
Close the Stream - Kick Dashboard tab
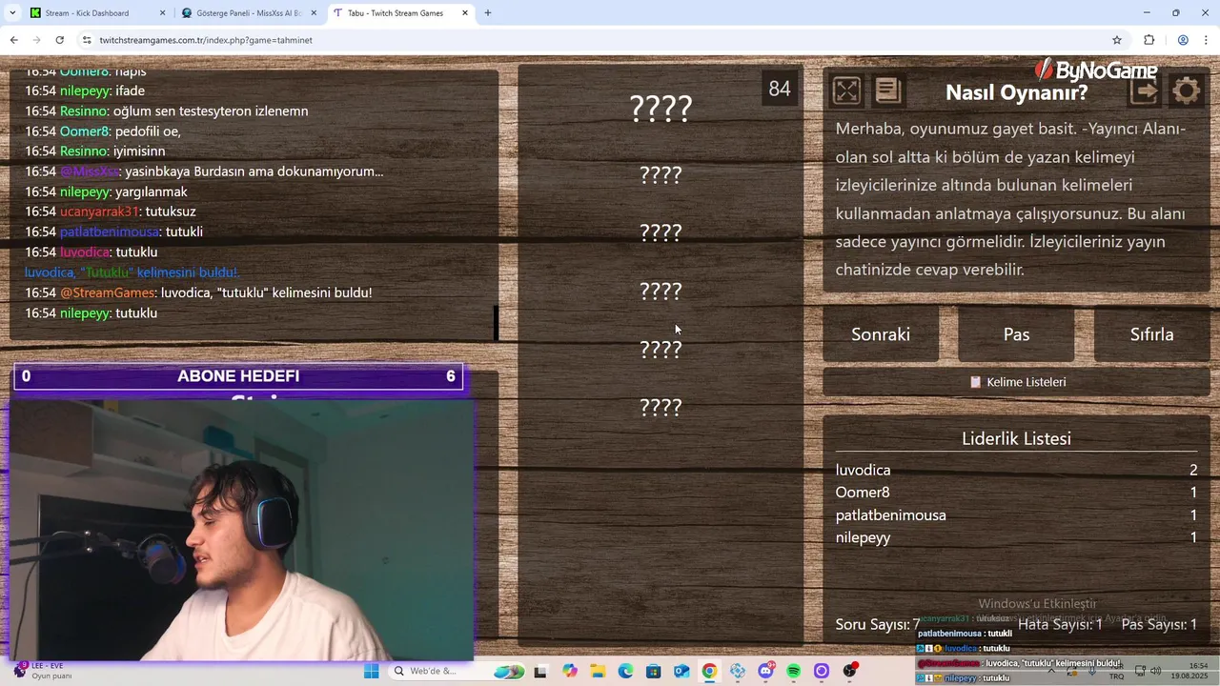point(162,13)
